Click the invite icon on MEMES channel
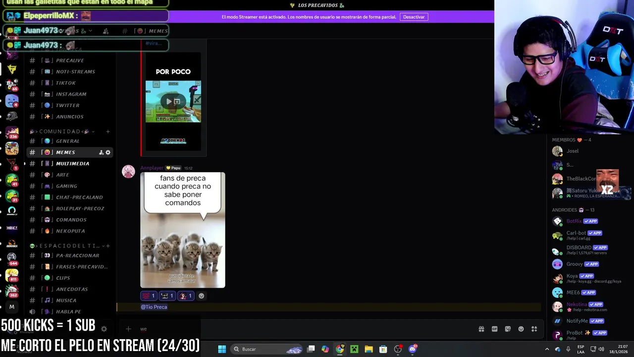634x357 pixels. [101, 152]
